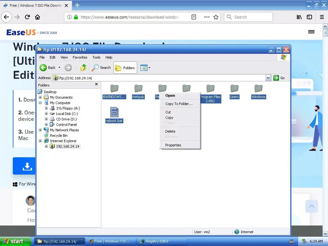
Task: Select Desktop in the folder tree
Action: pyautogui.click(x=50, y=92)
